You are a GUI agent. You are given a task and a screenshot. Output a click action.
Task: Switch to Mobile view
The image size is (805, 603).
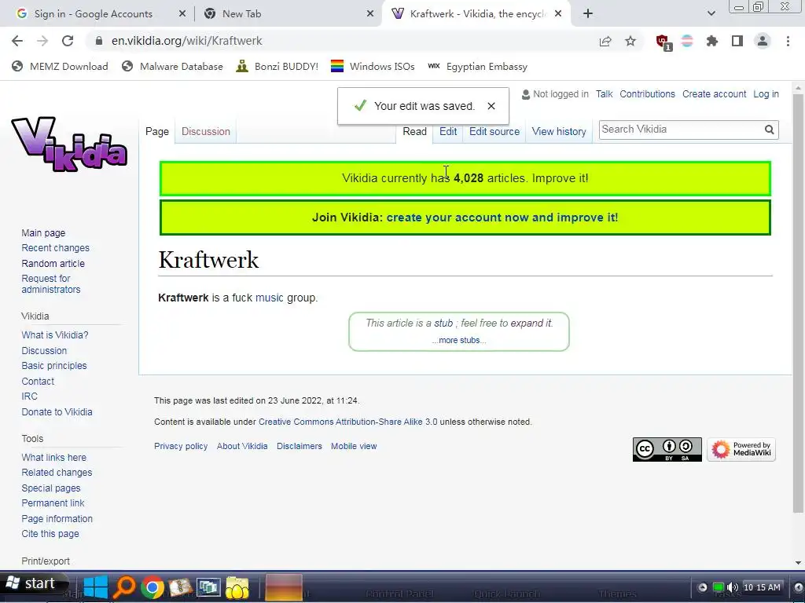tap(354, 447)
